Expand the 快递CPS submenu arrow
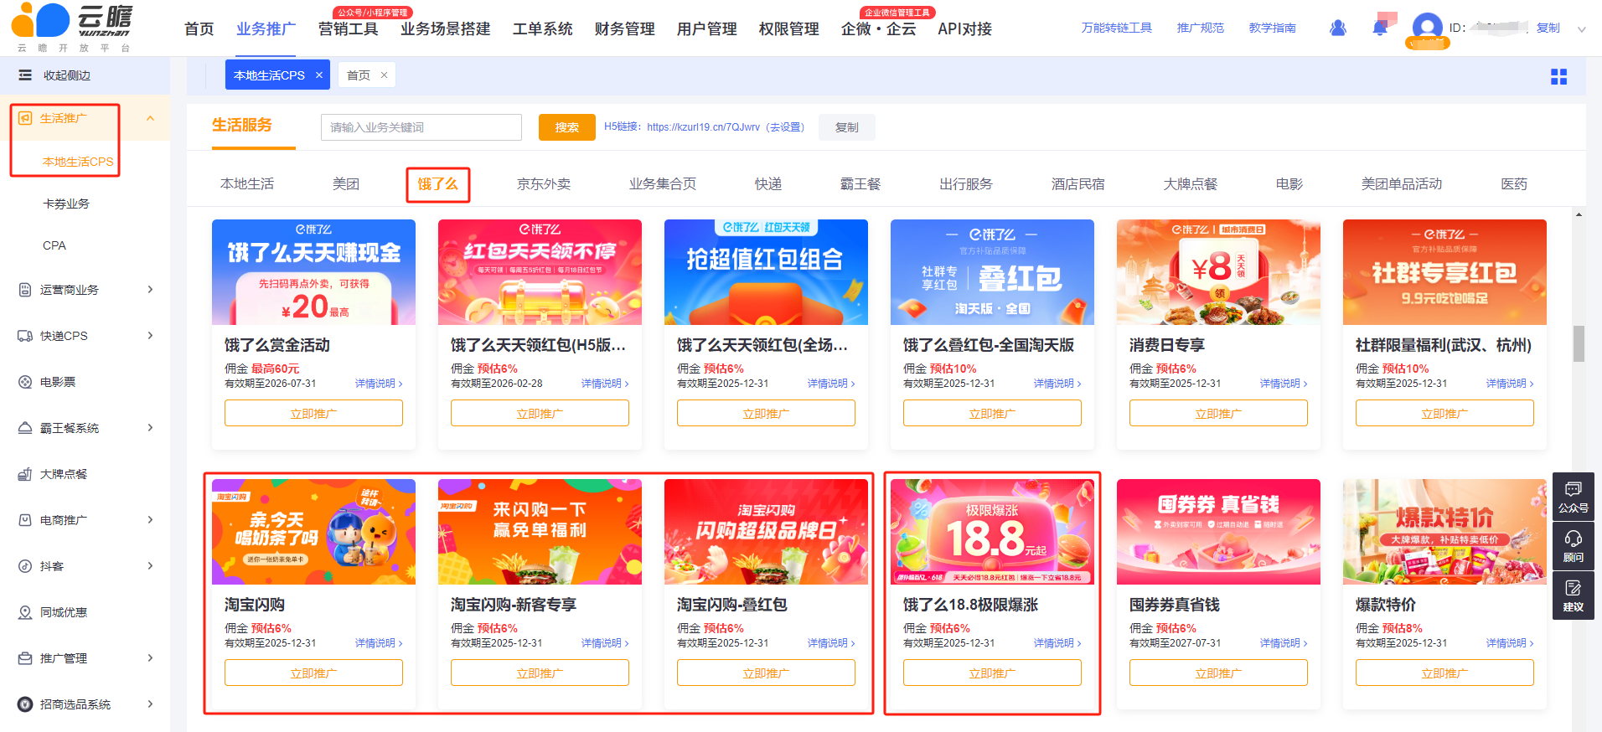 (151, 336)
